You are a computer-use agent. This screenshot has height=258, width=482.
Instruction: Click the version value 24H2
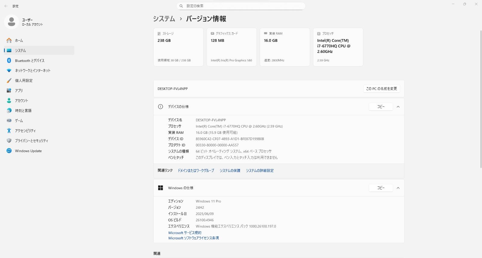200,207
